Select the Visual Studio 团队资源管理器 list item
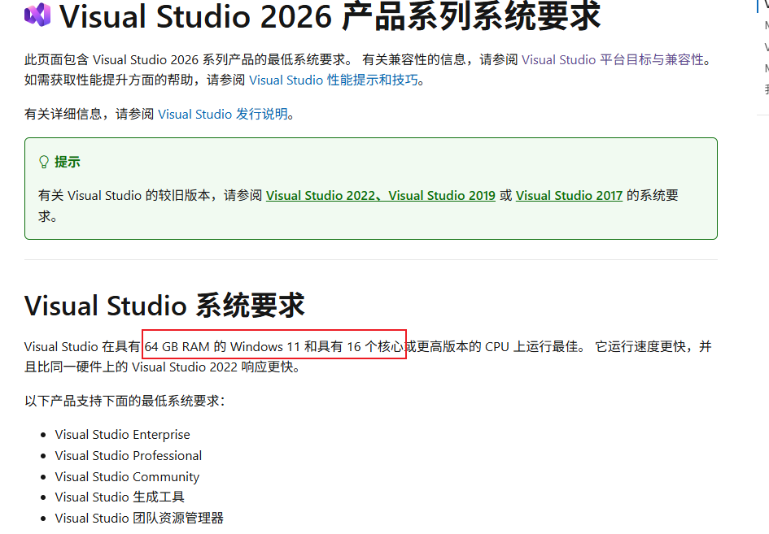The image size is (769, 534). coord(139,519)
